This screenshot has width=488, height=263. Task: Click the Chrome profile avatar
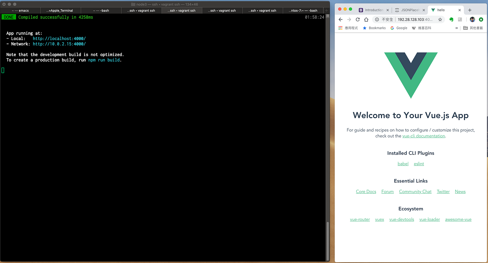pos(472,20)
